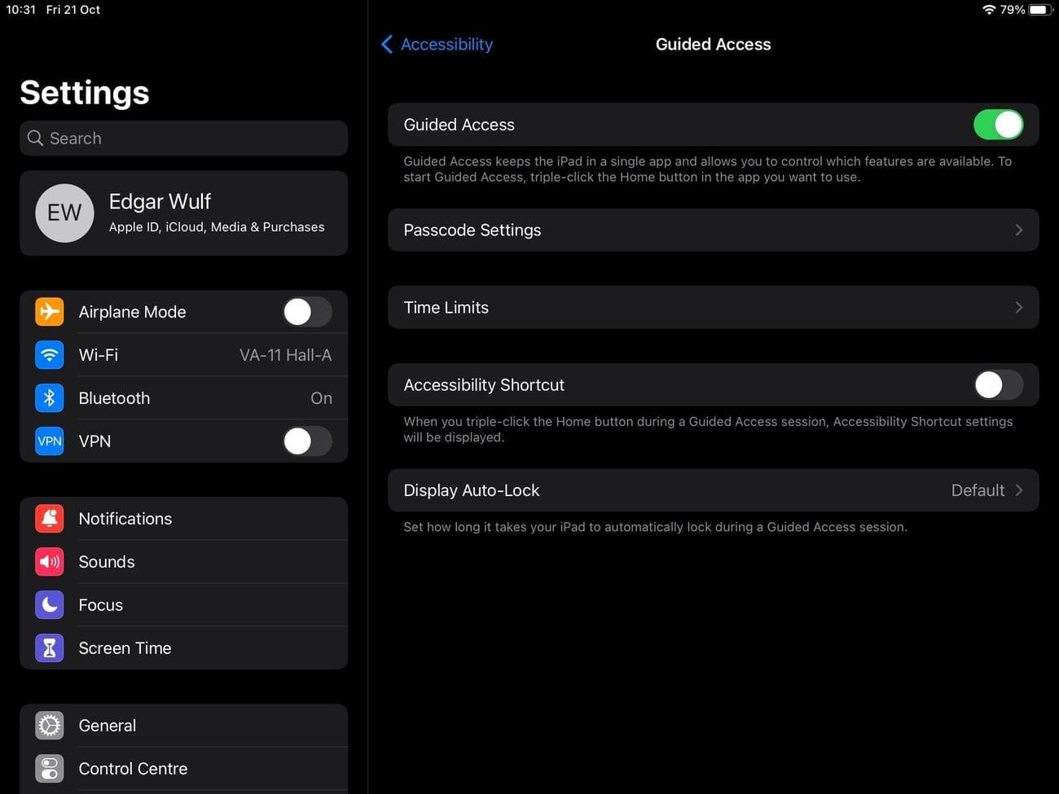Image resolution: width=1059 pixels, height=794 pixels.
Task: Turn on Airplane Mode switch
Action: pos(307,312)
